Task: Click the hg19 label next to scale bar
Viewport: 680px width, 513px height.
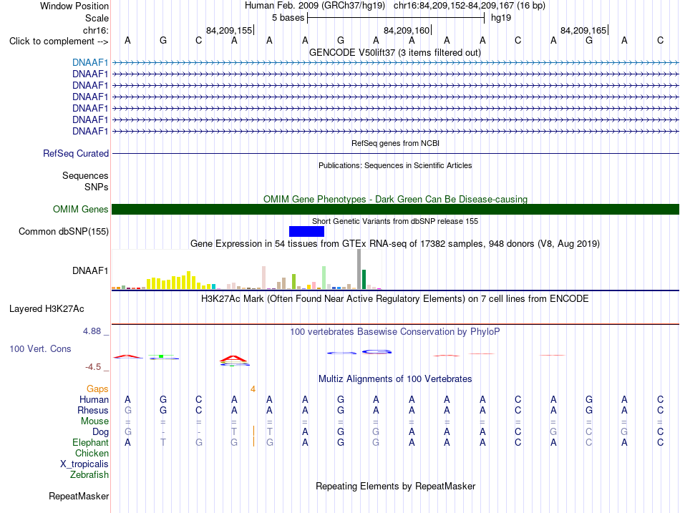Action: (x=501, y=18)
